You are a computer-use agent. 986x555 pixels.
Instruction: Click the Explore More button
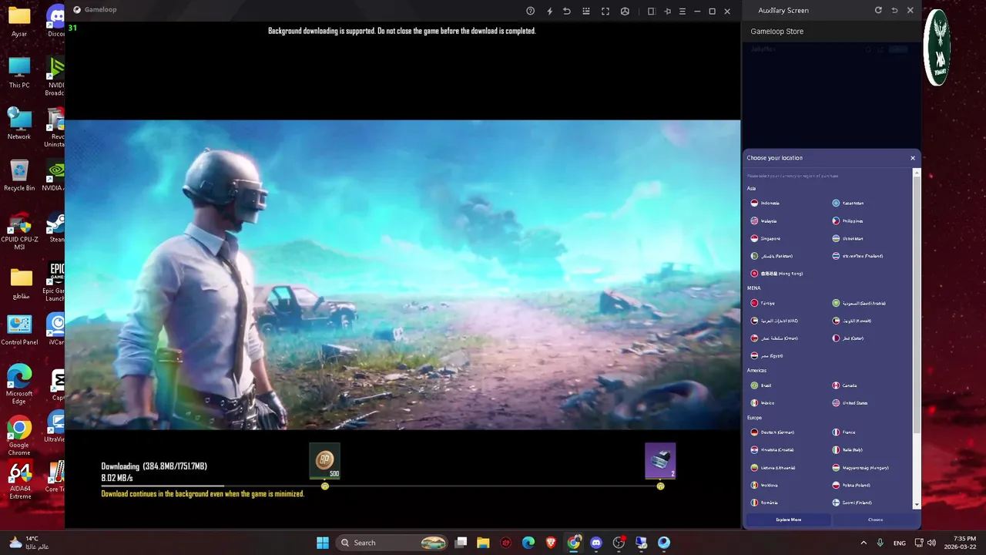788,520
